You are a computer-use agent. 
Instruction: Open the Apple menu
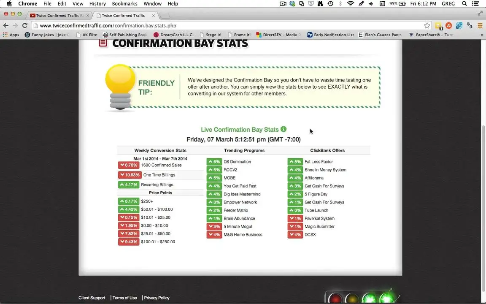click(9, 4)
